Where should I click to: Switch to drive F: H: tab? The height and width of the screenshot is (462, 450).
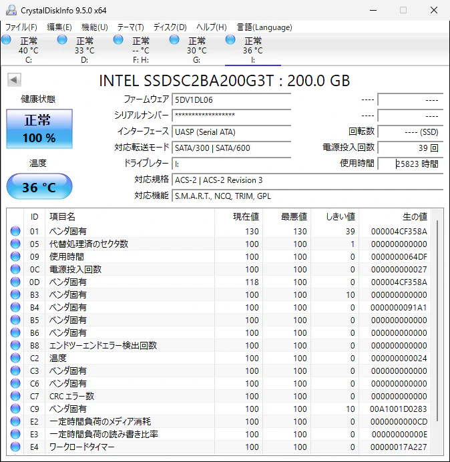point(141,49)
